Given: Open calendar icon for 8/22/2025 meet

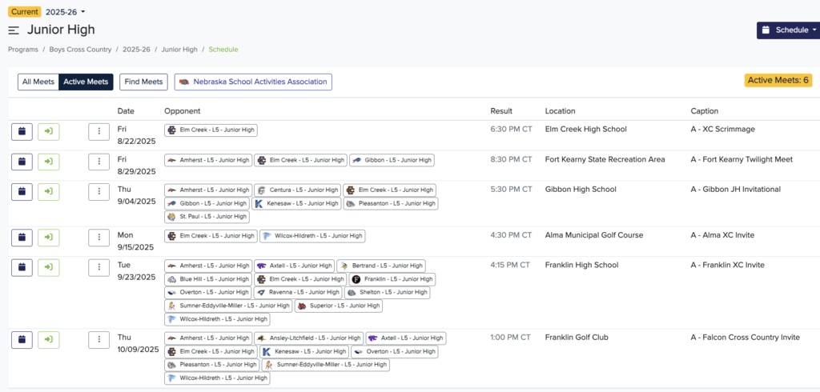Looking at the screenshot, I should click(x=22, y=132).
